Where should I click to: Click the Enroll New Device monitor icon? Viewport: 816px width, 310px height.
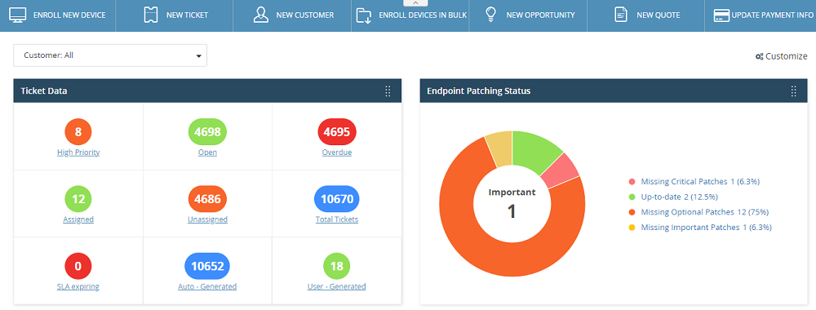coord(17,15)
